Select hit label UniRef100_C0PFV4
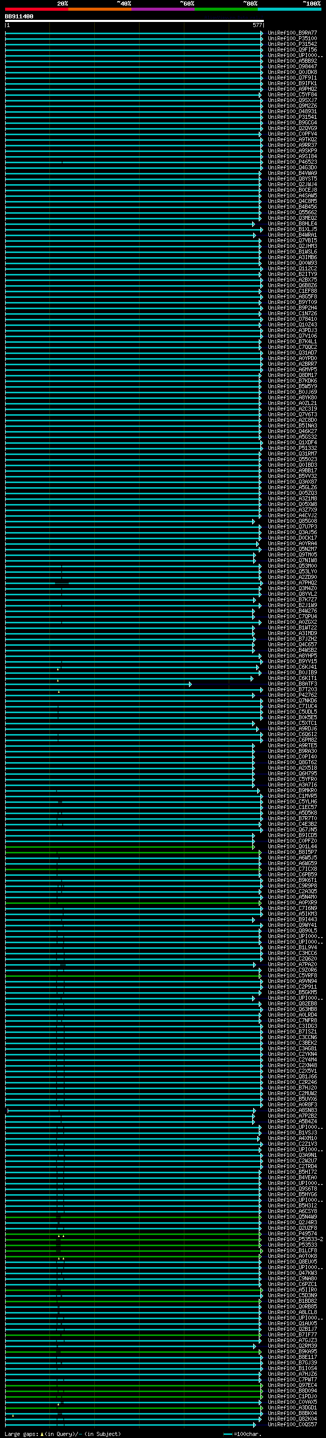The image size is (326, 1438). (x=292, y=134)
